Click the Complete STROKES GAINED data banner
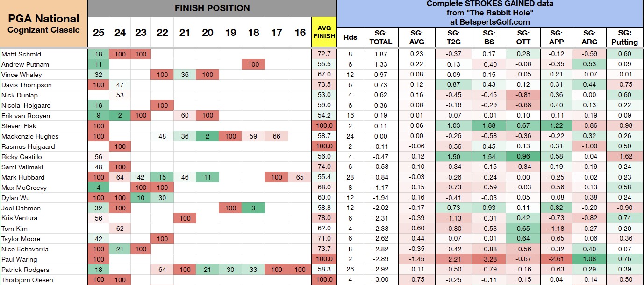Screen dimensions: 644x285 (490, 13)
